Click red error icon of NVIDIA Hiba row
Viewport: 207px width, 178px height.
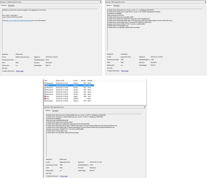(45, 98)
